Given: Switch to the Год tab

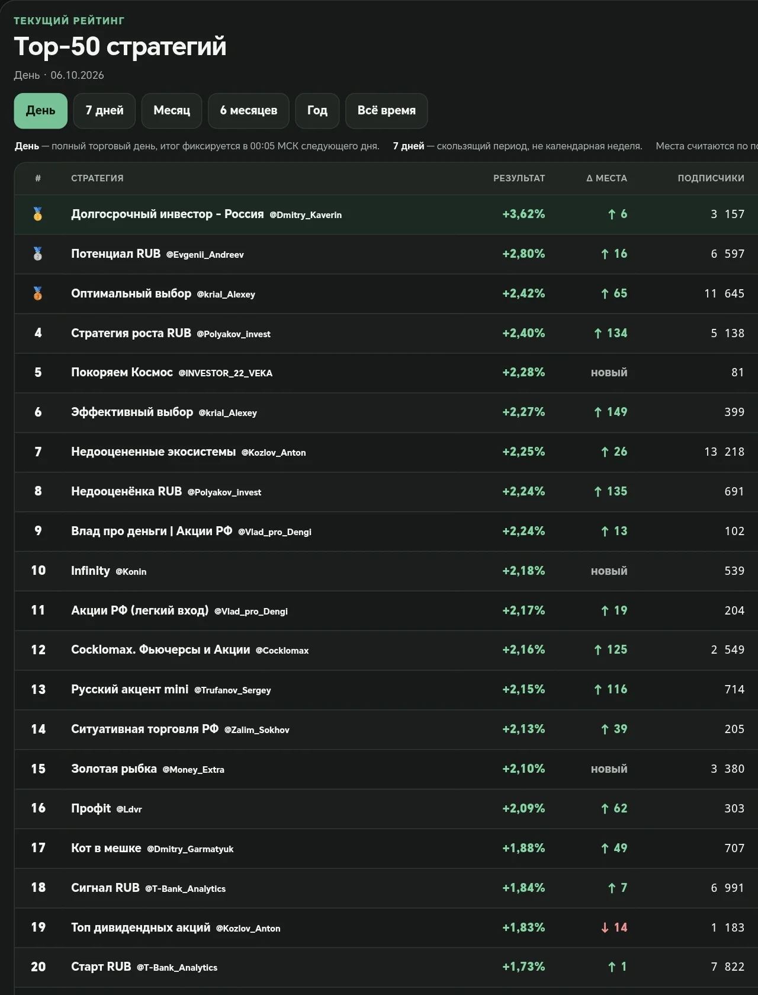Looking at the screenshot, I should click(x=317, y=111).
